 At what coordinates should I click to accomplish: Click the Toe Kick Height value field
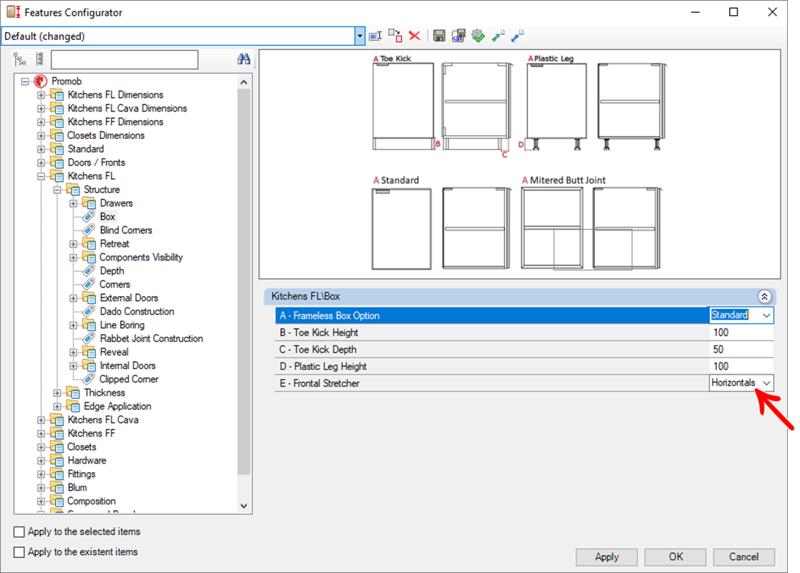point(741,333)
